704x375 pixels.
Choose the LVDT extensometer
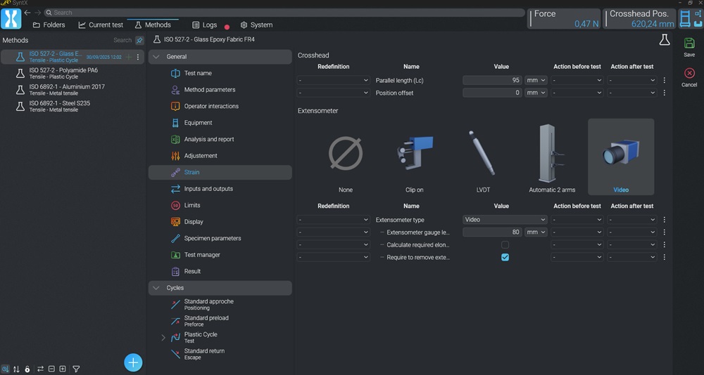click(483, 156)
